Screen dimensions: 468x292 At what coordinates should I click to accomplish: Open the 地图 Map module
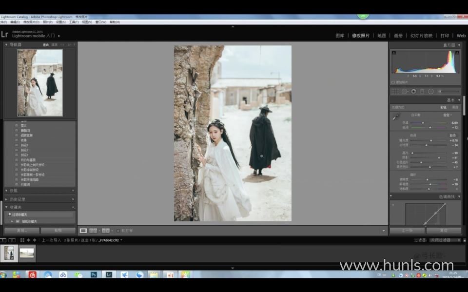382,36
